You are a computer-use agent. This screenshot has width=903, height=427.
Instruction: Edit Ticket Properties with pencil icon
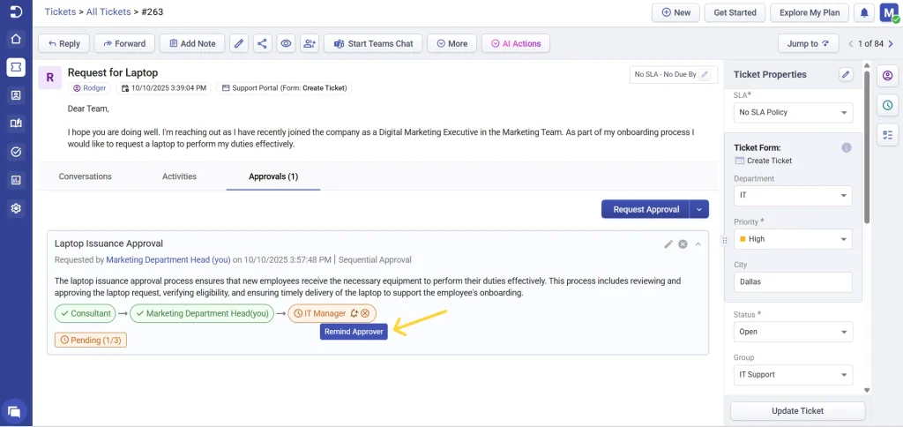click(846, 75)
